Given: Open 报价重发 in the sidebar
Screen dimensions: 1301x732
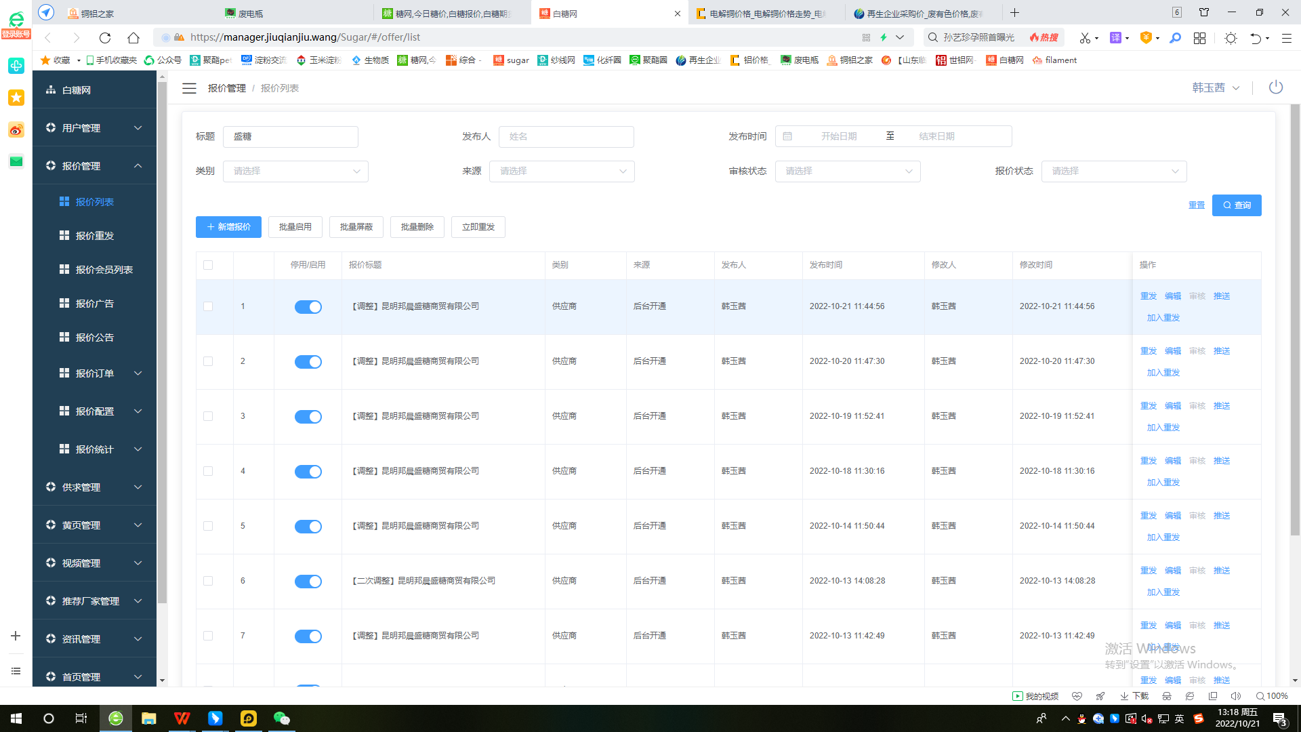Looking at the screenshot, I should [x=95, y=236].
